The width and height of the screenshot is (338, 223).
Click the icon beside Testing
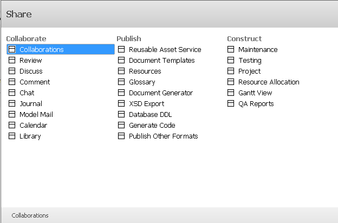[231, 61]
